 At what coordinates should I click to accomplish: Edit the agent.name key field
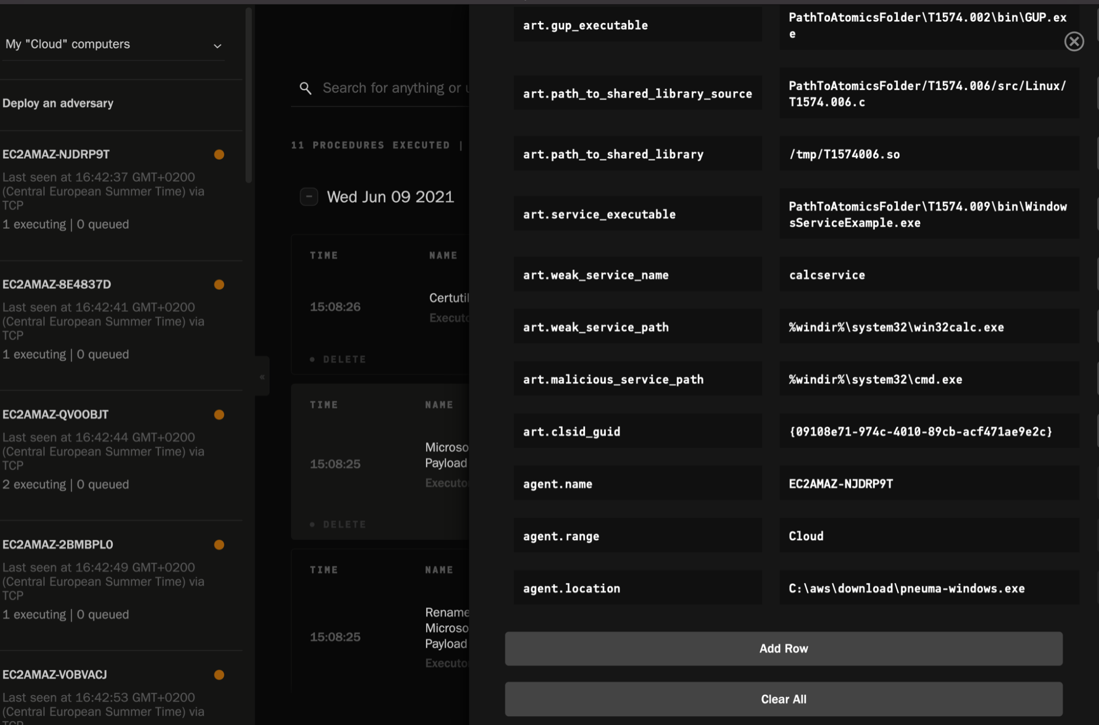click(638, 484)
